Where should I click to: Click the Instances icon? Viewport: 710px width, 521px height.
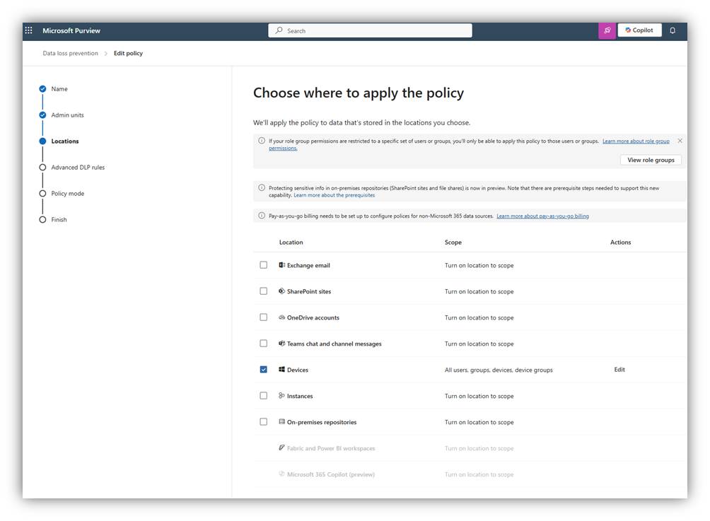point(281,396)
